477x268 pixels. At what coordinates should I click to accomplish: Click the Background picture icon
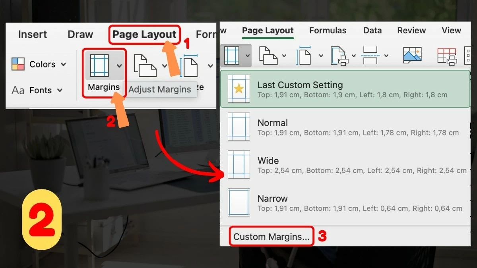coord(413,55)
